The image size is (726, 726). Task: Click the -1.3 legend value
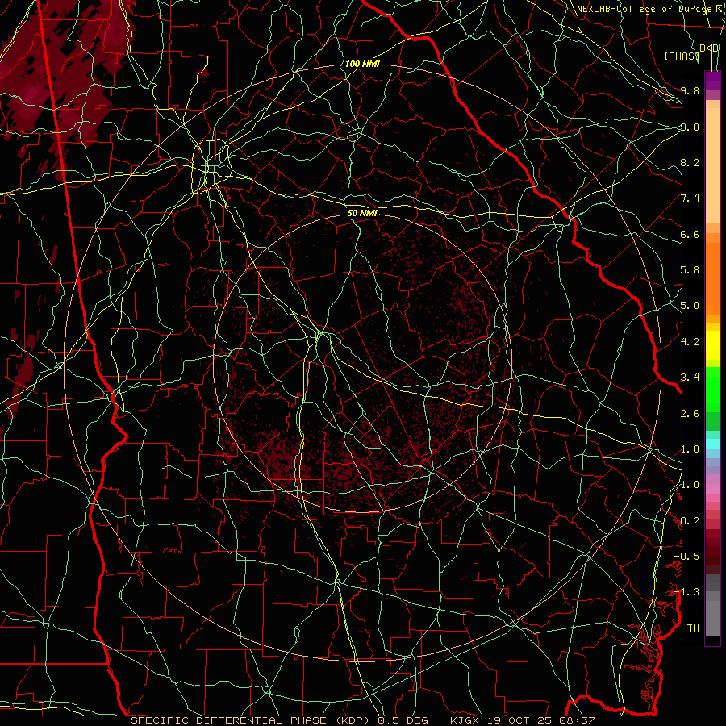(686, 592)
